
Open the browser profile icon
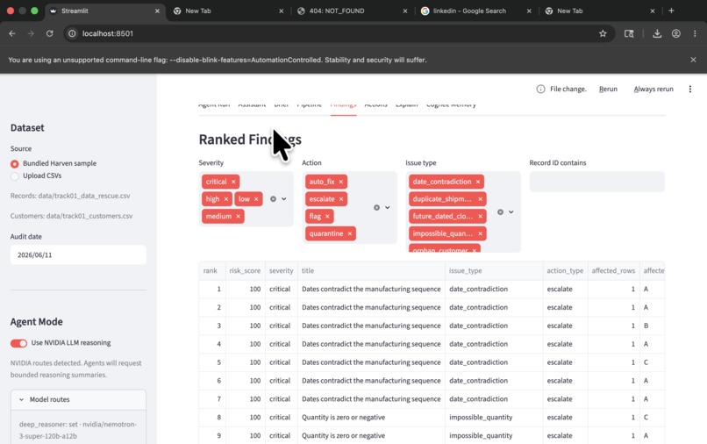click(676, 34)
